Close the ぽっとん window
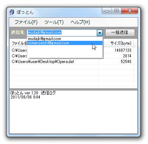The height and width of the screenshot is (144, 148). (130, 11)
